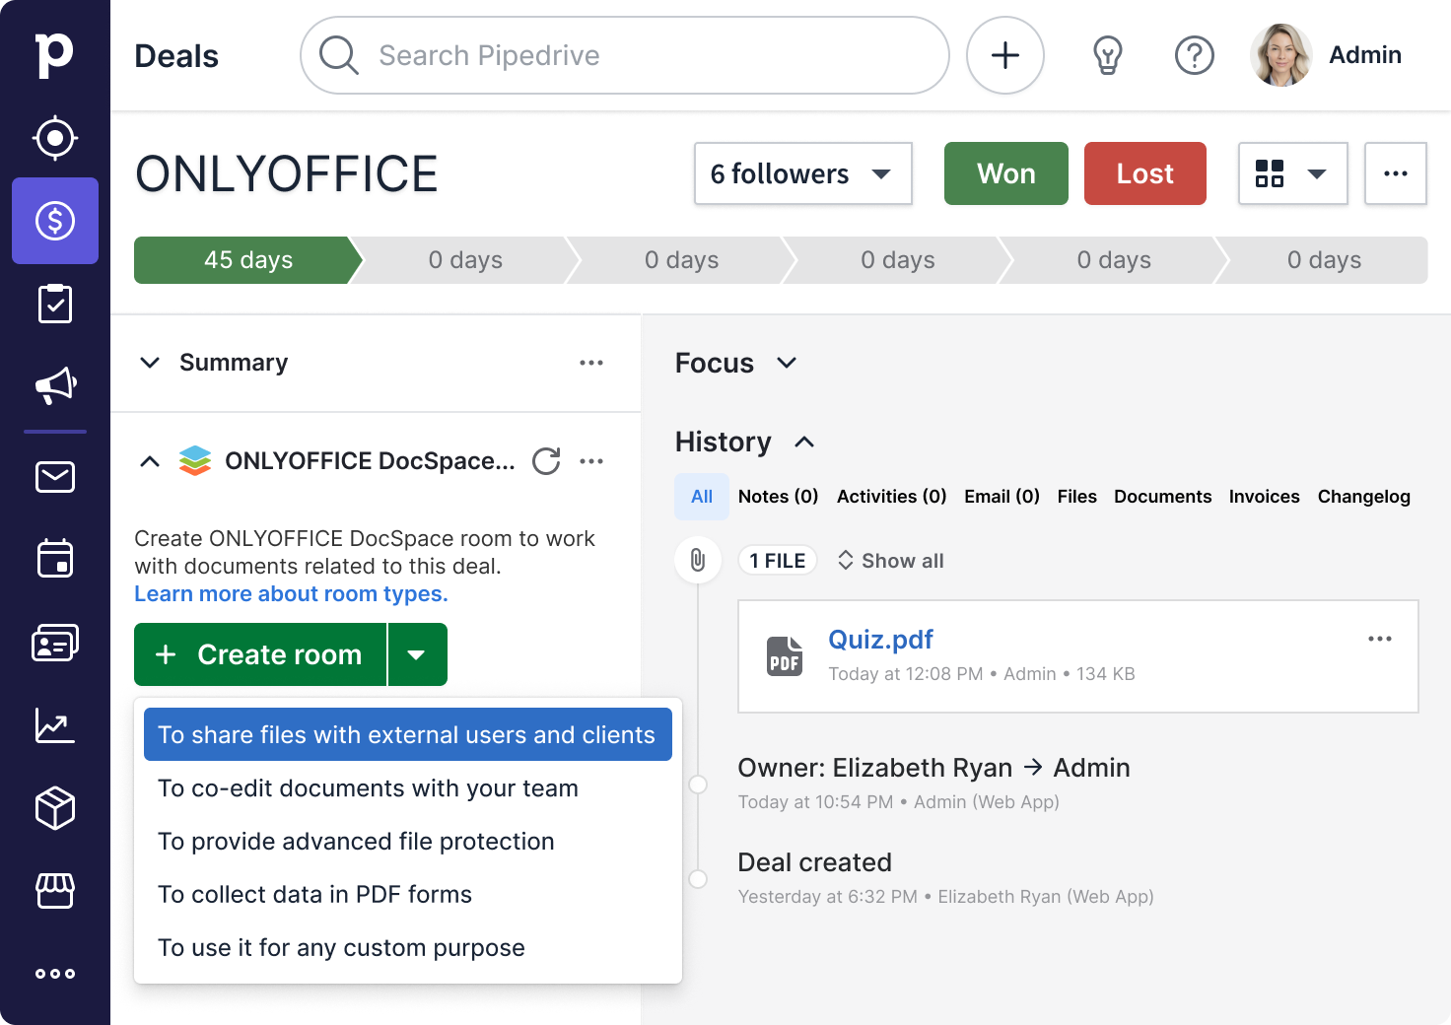
Task: Click the 'Deal created' history entry
Action: [x=815, y=862]
